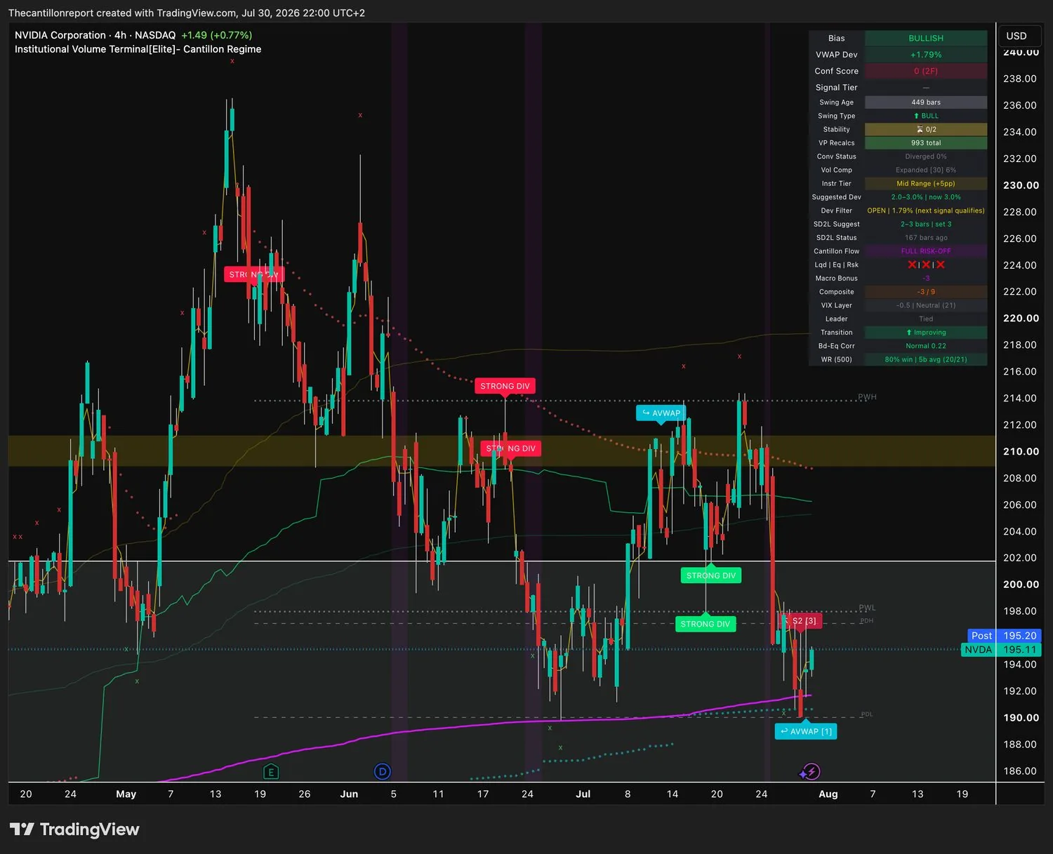Click the Dev Filter OPEN status text
Viewport: 1053px width, 854px height.
(x=926, y=211)
